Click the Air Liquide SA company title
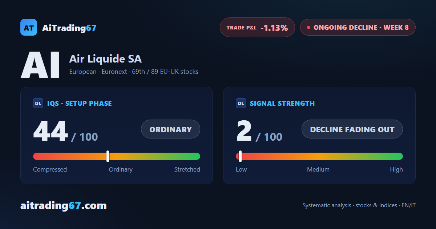Screen dimensions: 436x229 pyautogui.click(x=105, y=59)
